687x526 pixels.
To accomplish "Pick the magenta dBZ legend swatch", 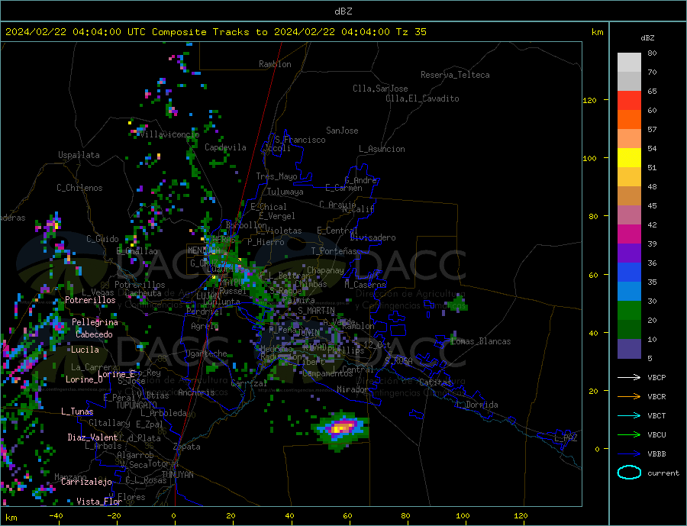I will 629,234.
